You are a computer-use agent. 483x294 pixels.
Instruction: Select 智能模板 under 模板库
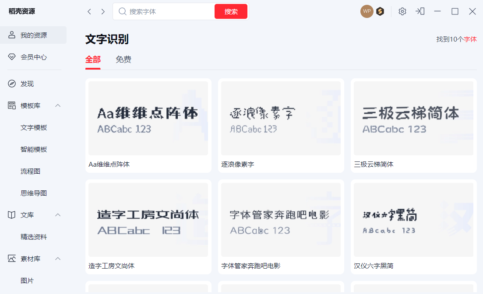pyautogui.click(x=34, y=149)
